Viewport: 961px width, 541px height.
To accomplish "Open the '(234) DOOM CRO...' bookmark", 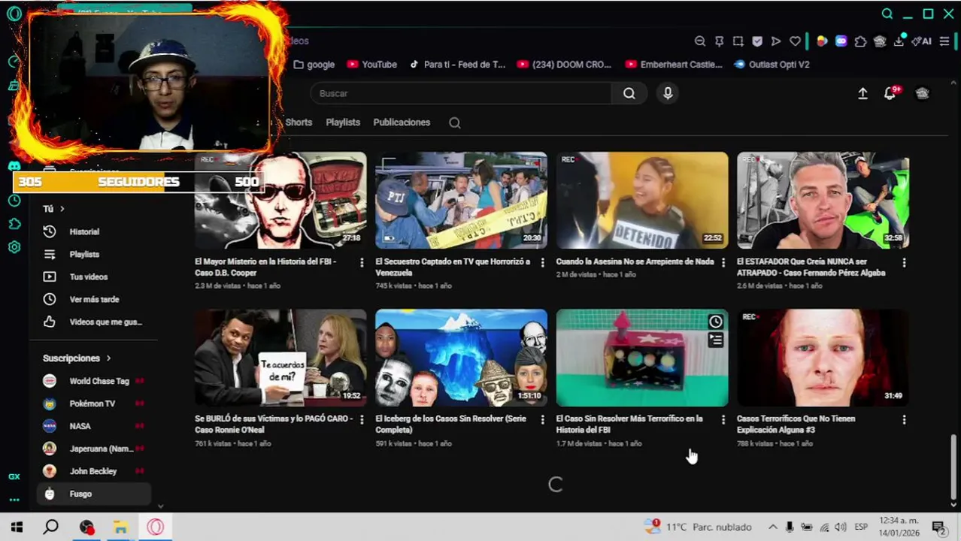I will [x=565, y=65].
